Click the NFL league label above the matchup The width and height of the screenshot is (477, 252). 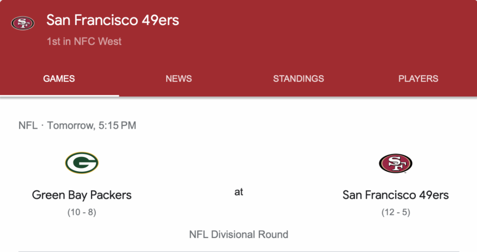tap(28, 126)
